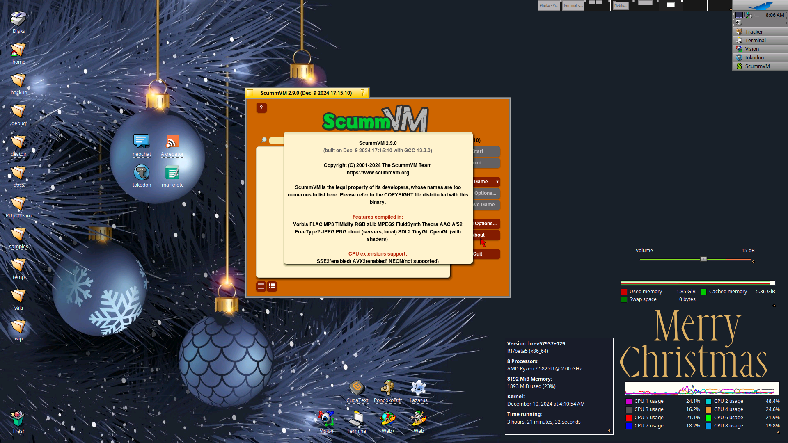Click the greyed-out Start button in ScummVM
The width and height of the screenshot is (788, 443).
[x=486, y=151]
